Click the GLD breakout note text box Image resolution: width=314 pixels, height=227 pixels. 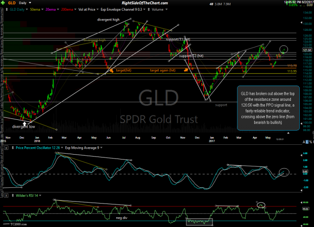pyautogui.click(x=268, y=108)
